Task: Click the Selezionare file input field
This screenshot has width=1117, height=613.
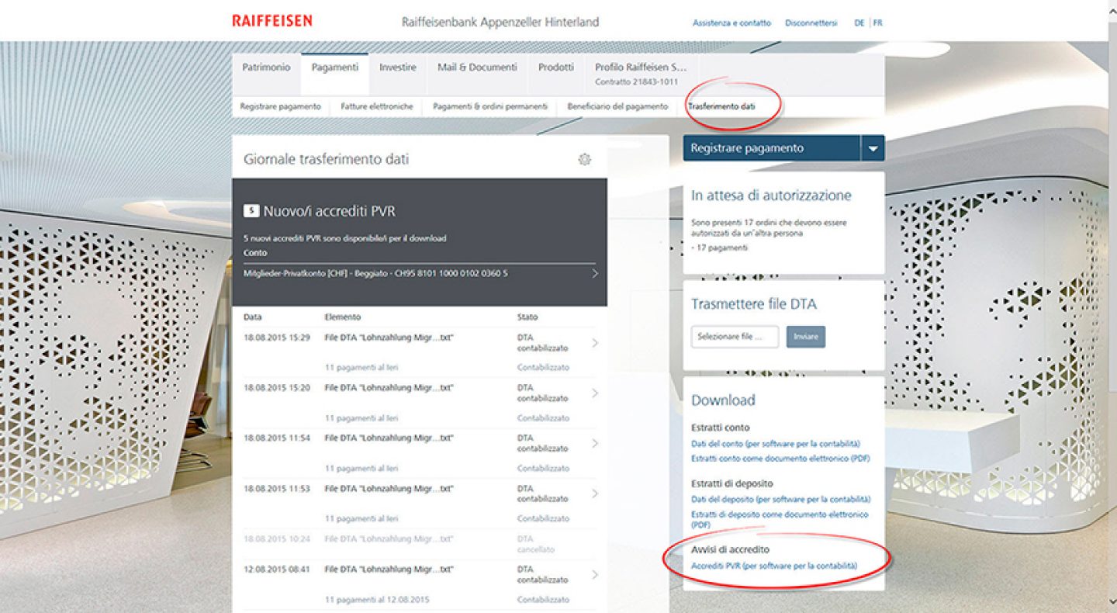Action: pos(735,337)
